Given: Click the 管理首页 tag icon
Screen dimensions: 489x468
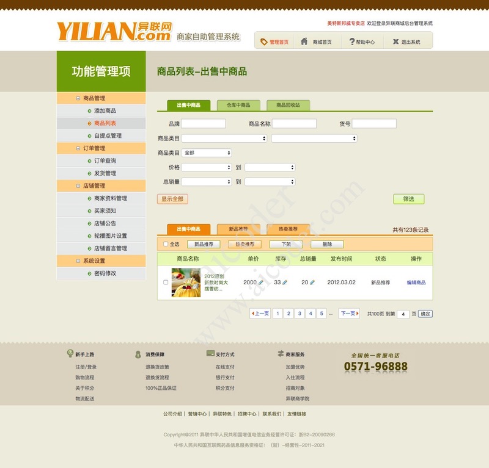Looking at the screenshot, I should pyautogui.click(x=264, y=41).
